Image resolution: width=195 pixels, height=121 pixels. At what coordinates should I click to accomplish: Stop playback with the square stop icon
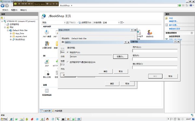click(47, 4)
